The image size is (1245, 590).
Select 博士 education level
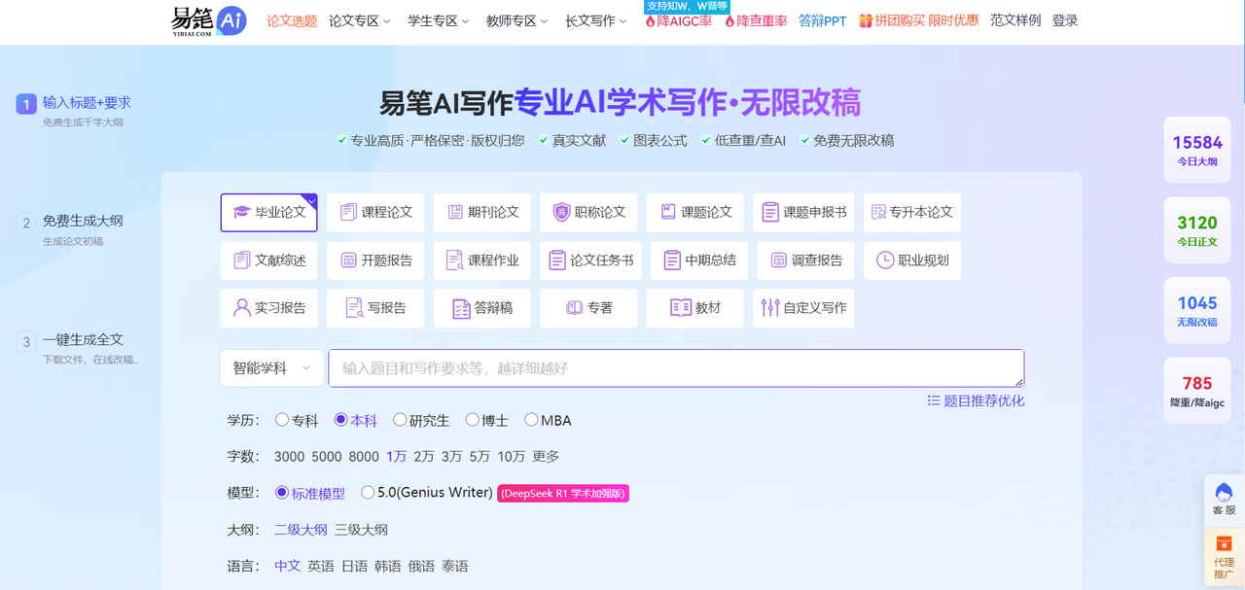point(486,421)
